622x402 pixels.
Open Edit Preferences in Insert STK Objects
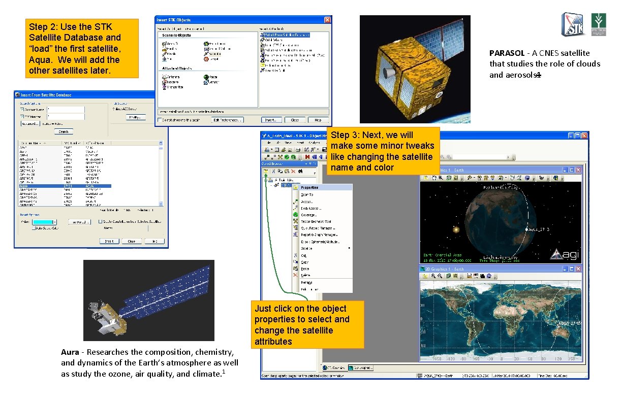(x=228, y=120)
